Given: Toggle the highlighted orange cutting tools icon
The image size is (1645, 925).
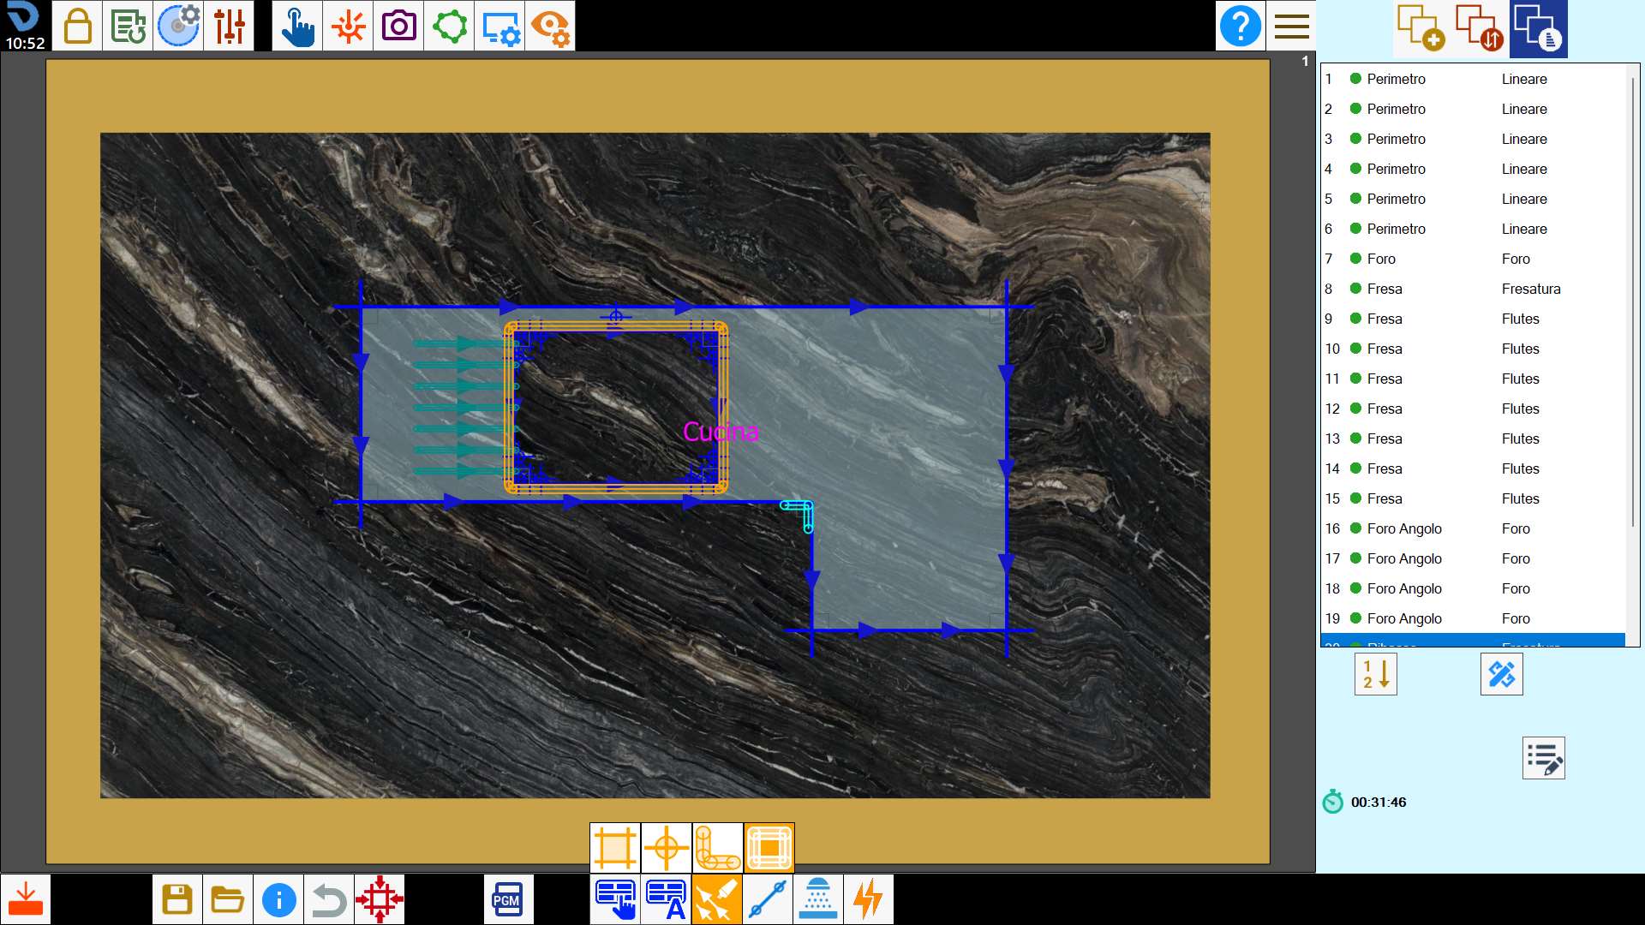Looking at the screenshot, I should click(717, 899).
